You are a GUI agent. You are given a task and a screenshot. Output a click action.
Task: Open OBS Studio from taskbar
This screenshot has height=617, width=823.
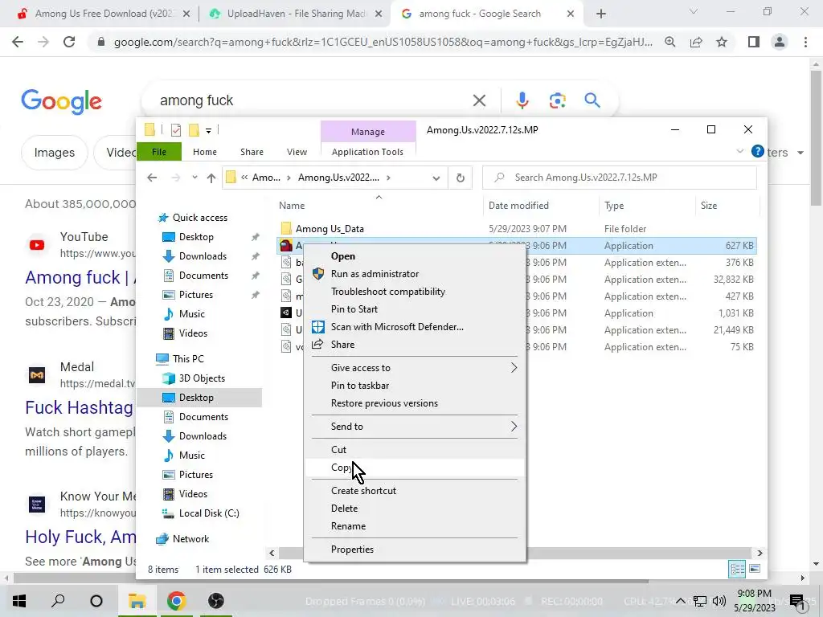click(x=215, y=601)
